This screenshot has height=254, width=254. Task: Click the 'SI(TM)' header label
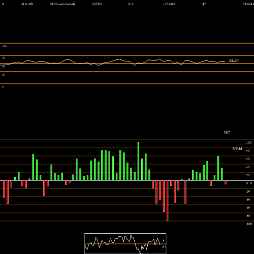pos(97,4)
